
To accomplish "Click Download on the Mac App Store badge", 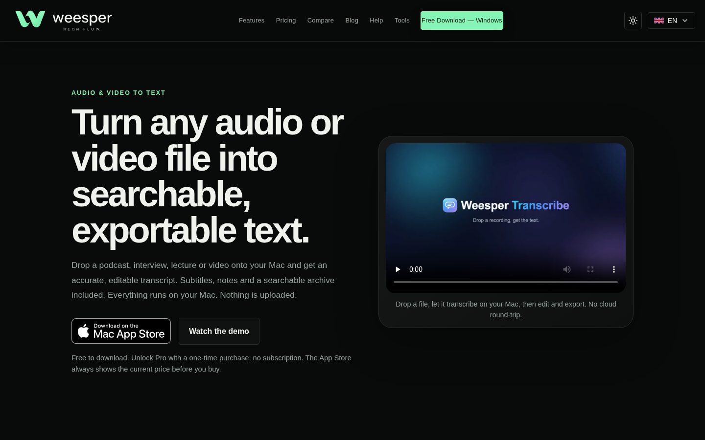I will coord(121,331).
